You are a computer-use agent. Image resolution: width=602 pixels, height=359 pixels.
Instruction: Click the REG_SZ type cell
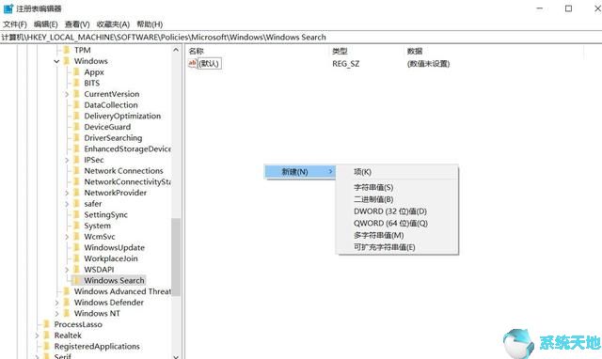click(x=345, y=64)
